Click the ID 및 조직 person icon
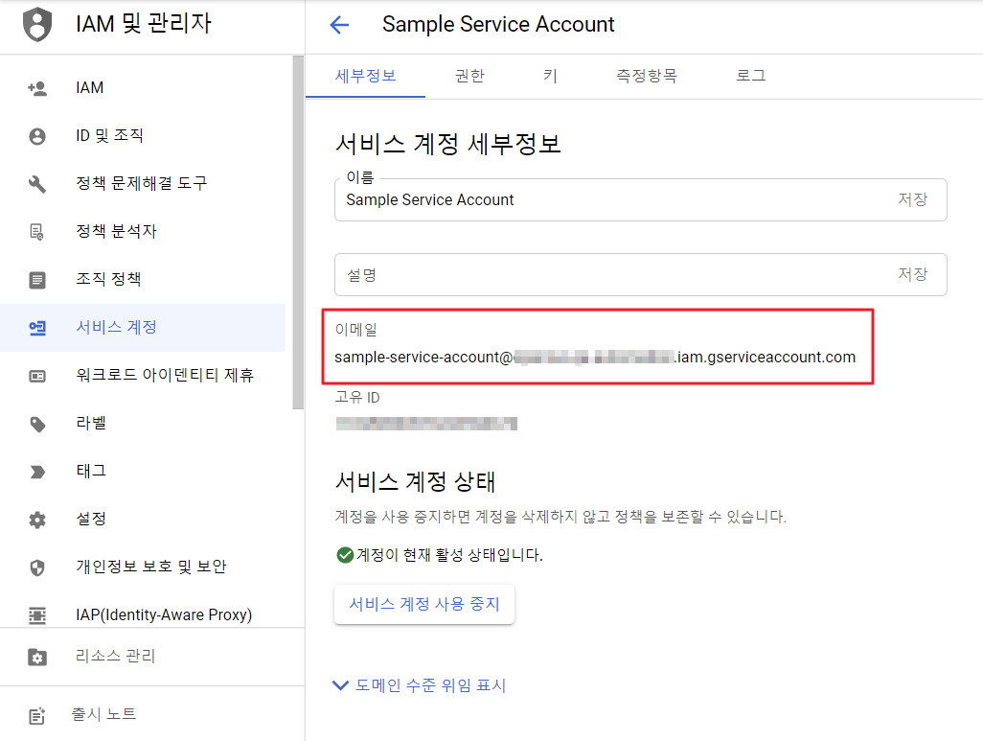This screenshot has width=983, height=741. [x=37, y=136]
